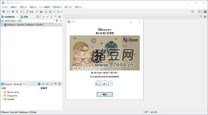Open the blue website link in About dialog

coord(104,84)
